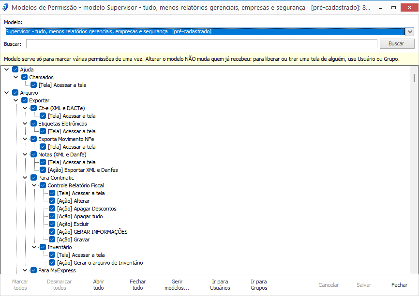This screenshot has height=296, width=419.
Task: Collapse the Ajuda tree node
Action: coord(7,70)
